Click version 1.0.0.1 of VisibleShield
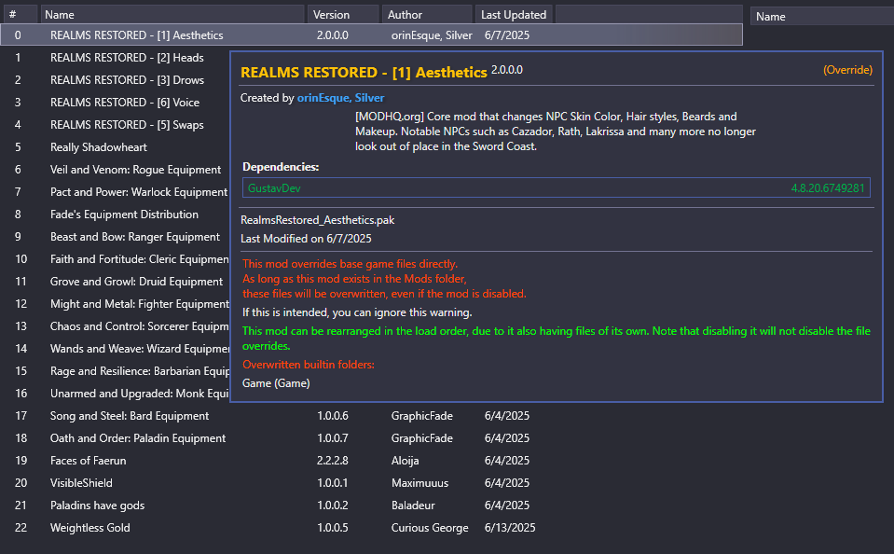 (x=333, y=483)
